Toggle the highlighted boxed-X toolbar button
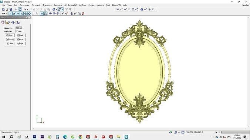 20,9
